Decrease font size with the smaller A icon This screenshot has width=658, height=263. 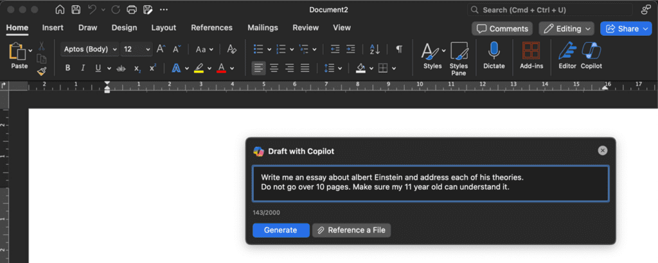(177, 49)
